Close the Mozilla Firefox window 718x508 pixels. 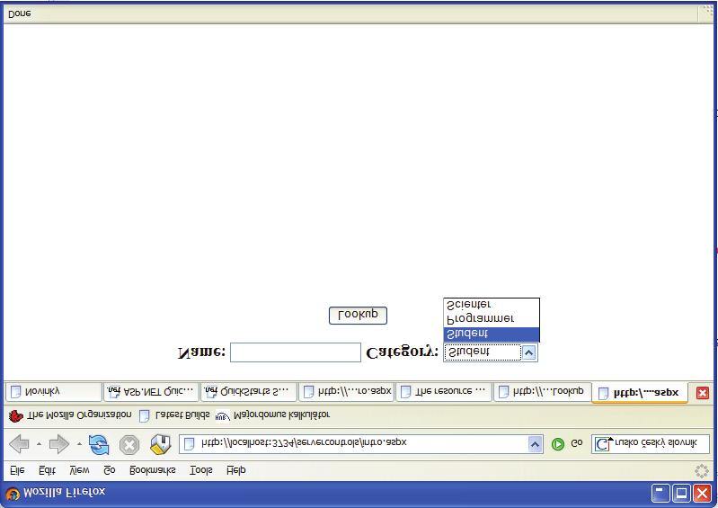pyautogui.click(x=702, y=494)
